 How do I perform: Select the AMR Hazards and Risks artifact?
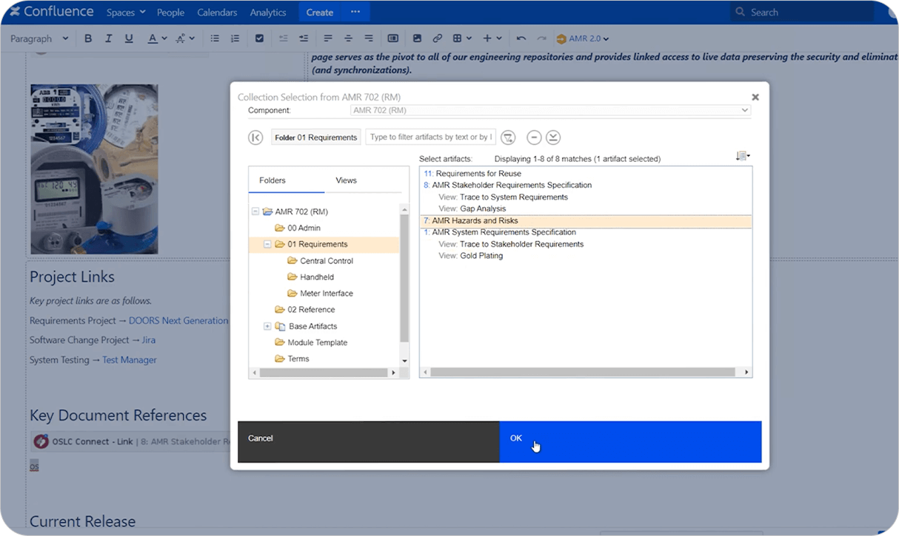coord(481,220)
